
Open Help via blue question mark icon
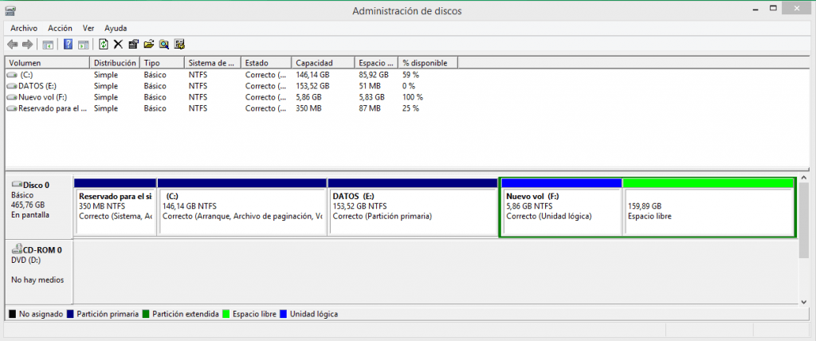(x=69, y=45)
